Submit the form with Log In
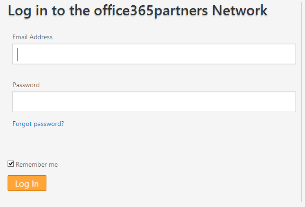The height and width of the screenshot is (207, 305). point(27,183)
